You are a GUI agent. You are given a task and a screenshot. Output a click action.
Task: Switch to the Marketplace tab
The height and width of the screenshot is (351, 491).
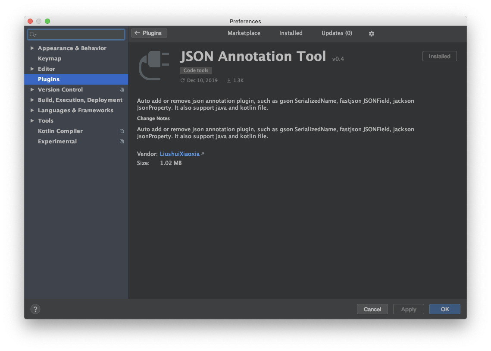pyautogui.click(x=244, y=33)
